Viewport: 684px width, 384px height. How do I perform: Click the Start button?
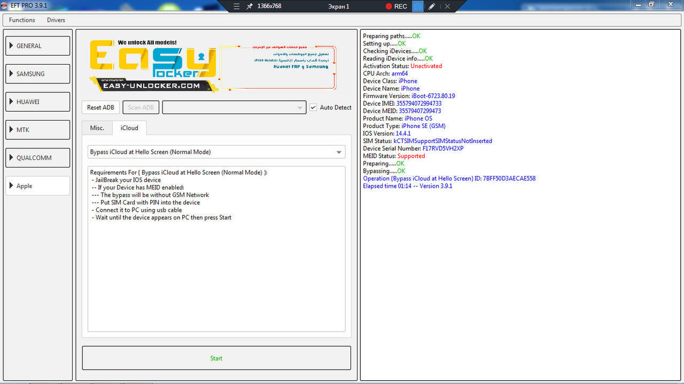click(x=216, y=358)
